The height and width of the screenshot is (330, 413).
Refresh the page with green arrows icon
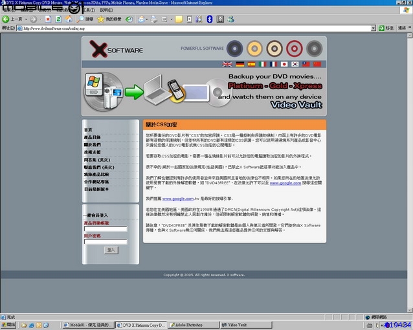[x=58, y=19]
